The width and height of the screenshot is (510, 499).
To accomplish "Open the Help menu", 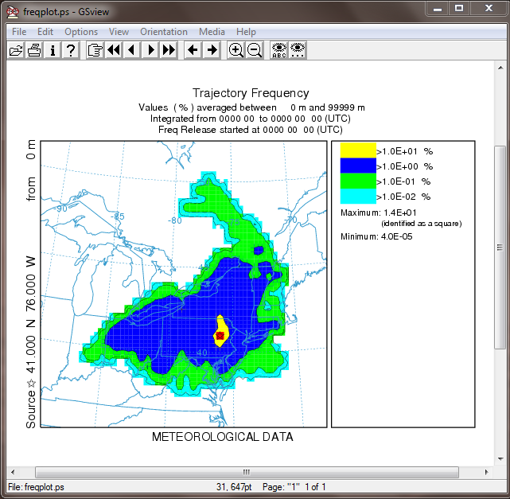I will [x=246, y=32].
